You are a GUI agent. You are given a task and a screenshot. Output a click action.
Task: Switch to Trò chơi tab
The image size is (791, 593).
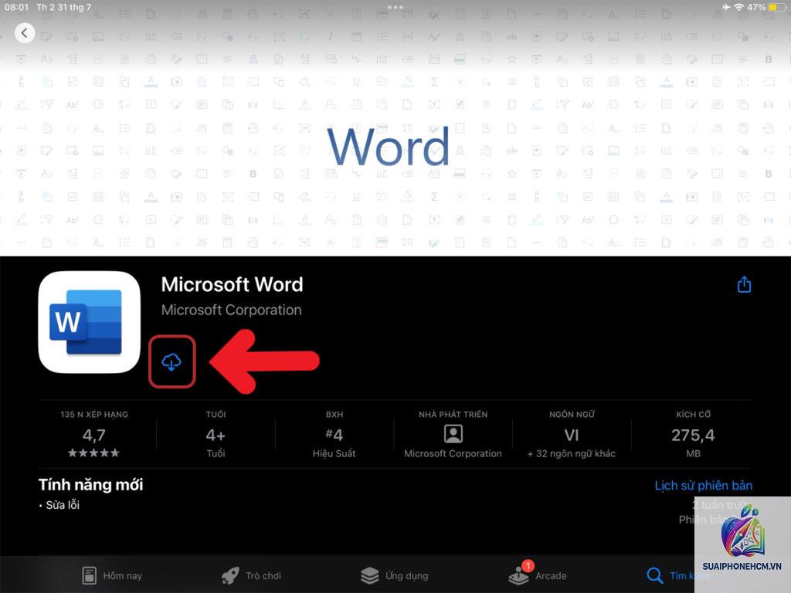point(251,575)
